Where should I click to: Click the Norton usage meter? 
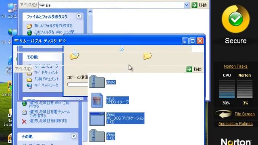(x=245, y=89)
